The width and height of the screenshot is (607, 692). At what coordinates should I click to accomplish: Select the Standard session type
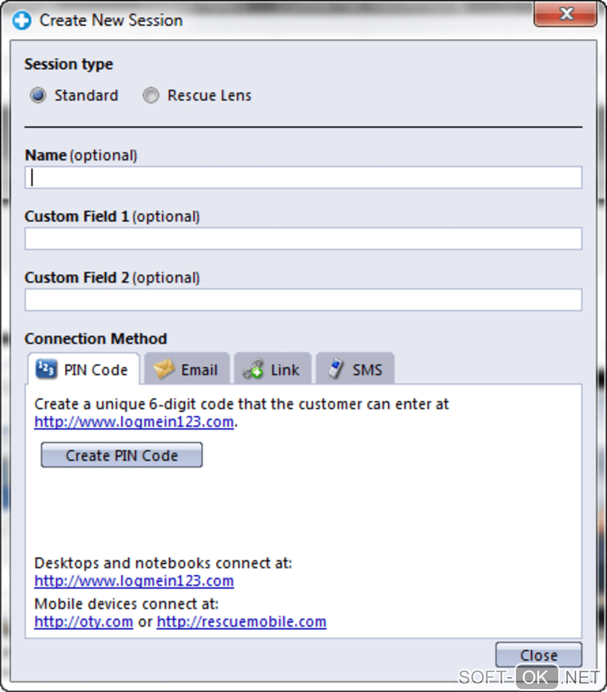[38, 95]
